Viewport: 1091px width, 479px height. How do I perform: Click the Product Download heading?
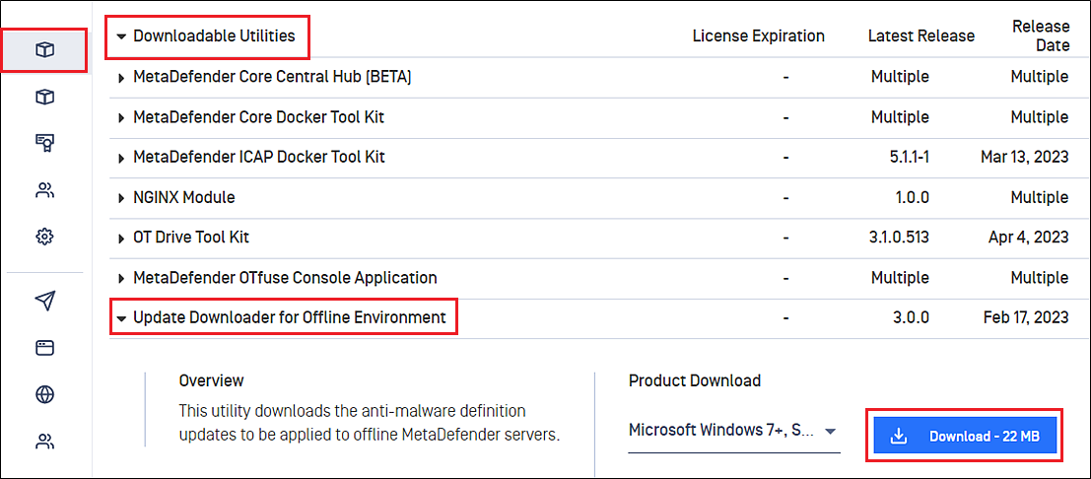pos(695,380)
